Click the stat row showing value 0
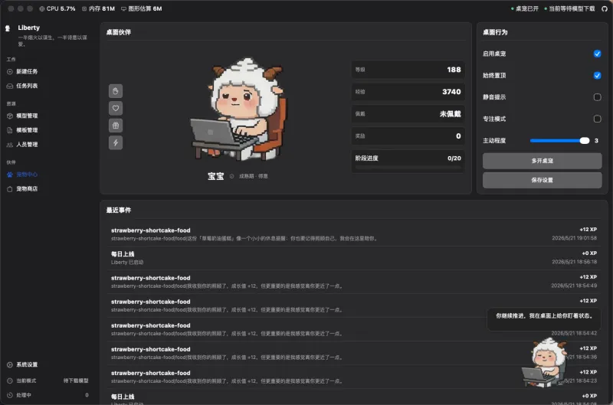 [408, 136]
